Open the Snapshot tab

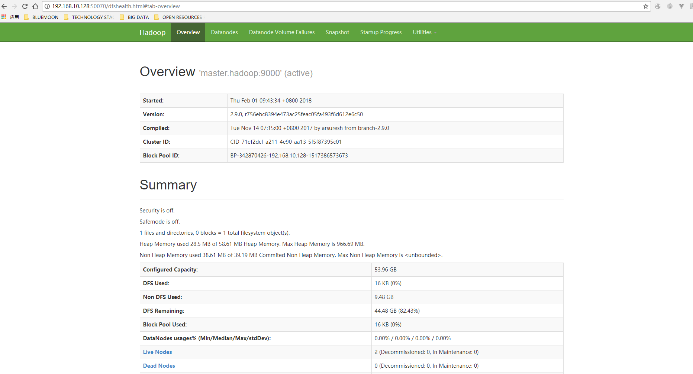pyautogui.click(x=337, y=32)
